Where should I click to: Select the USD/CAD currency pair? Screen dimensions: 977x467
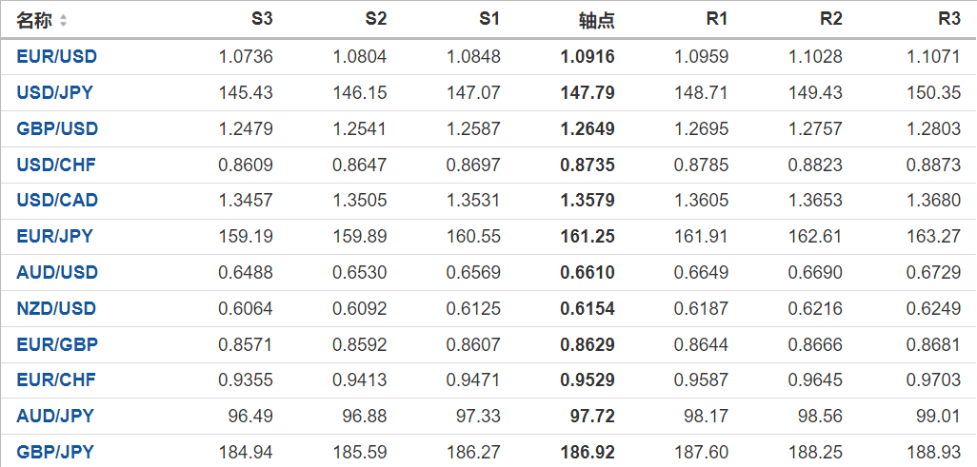pos(57,201)
